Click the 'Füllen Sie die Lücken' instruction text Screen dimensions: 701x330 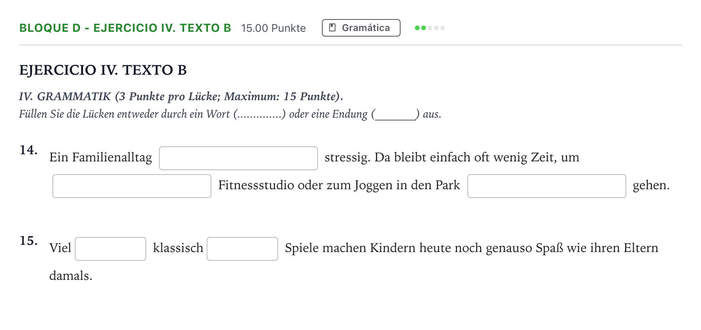tap(230, 114)
